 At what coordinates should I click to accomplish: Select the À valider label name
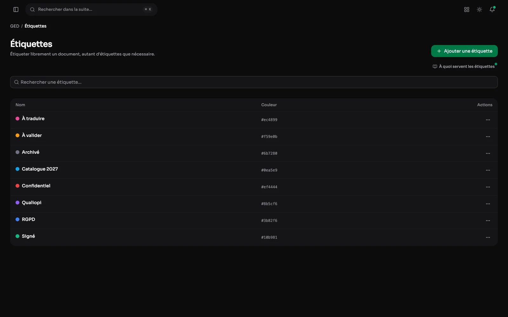click(x=32, y=135)
